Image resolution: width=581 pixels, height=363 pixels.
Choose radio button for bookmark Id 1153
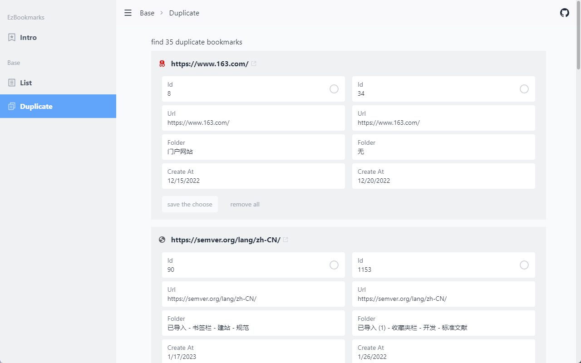(524, 265)
